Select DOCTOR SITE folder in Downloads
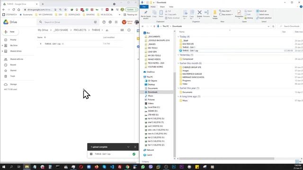 pyautogui.click(x=188, y=44)
